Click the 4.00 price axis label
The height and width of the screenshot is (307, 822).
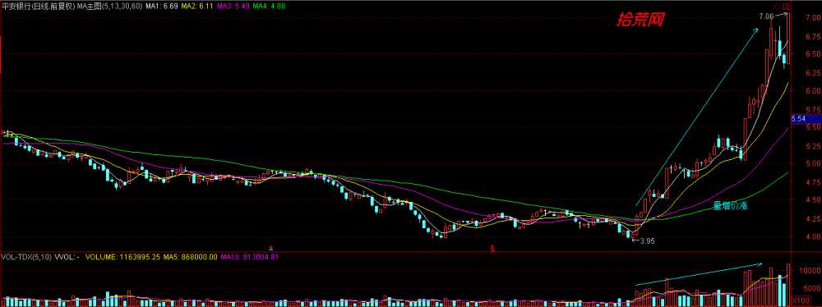813,236
